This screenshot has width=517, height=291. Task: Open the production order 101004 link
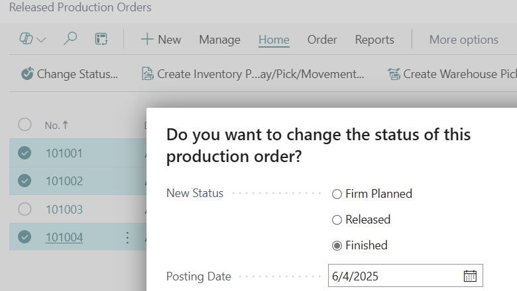(x=64, y=237)
